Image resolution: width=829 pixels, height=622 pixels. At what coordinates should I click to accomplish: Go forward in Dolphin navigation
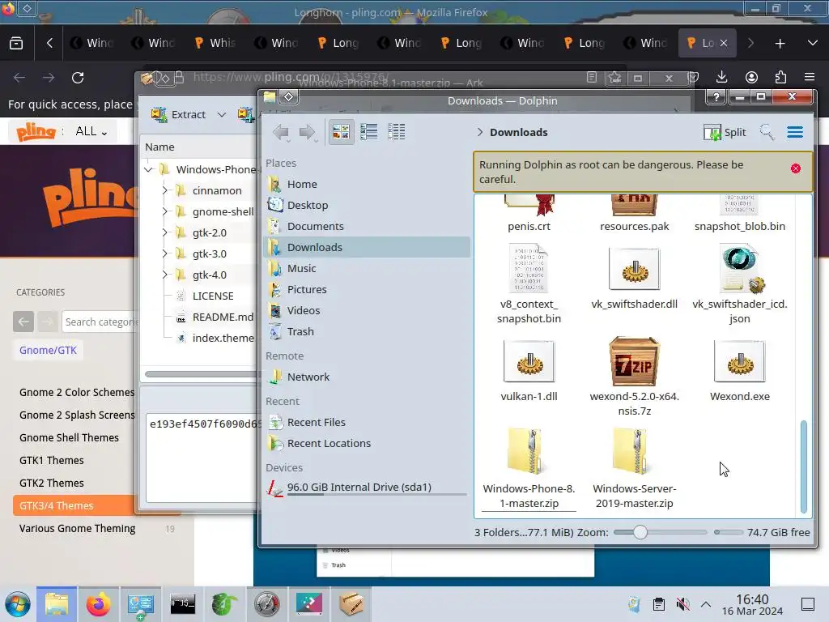307,132
